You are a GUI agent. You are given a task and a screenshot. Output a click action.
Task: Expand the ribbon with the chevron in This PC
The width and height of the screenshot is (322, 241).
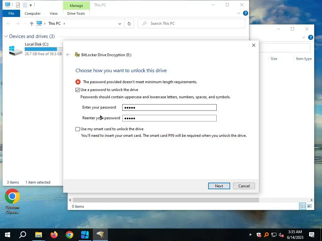[x=238, y=13]
